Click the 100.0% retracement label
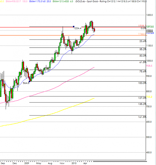Viewport: 156px width, 165px height. pyautogui.click(x=142, y=83)
